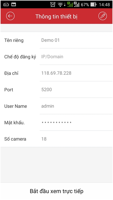113x200 pixels.
Task: Tap the camera count value 18
Action: 44,139
